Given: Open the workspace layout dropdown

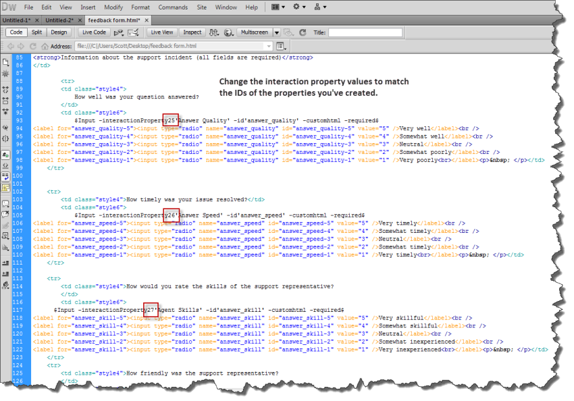Looking at the screenshot, I should pos(278,7).
